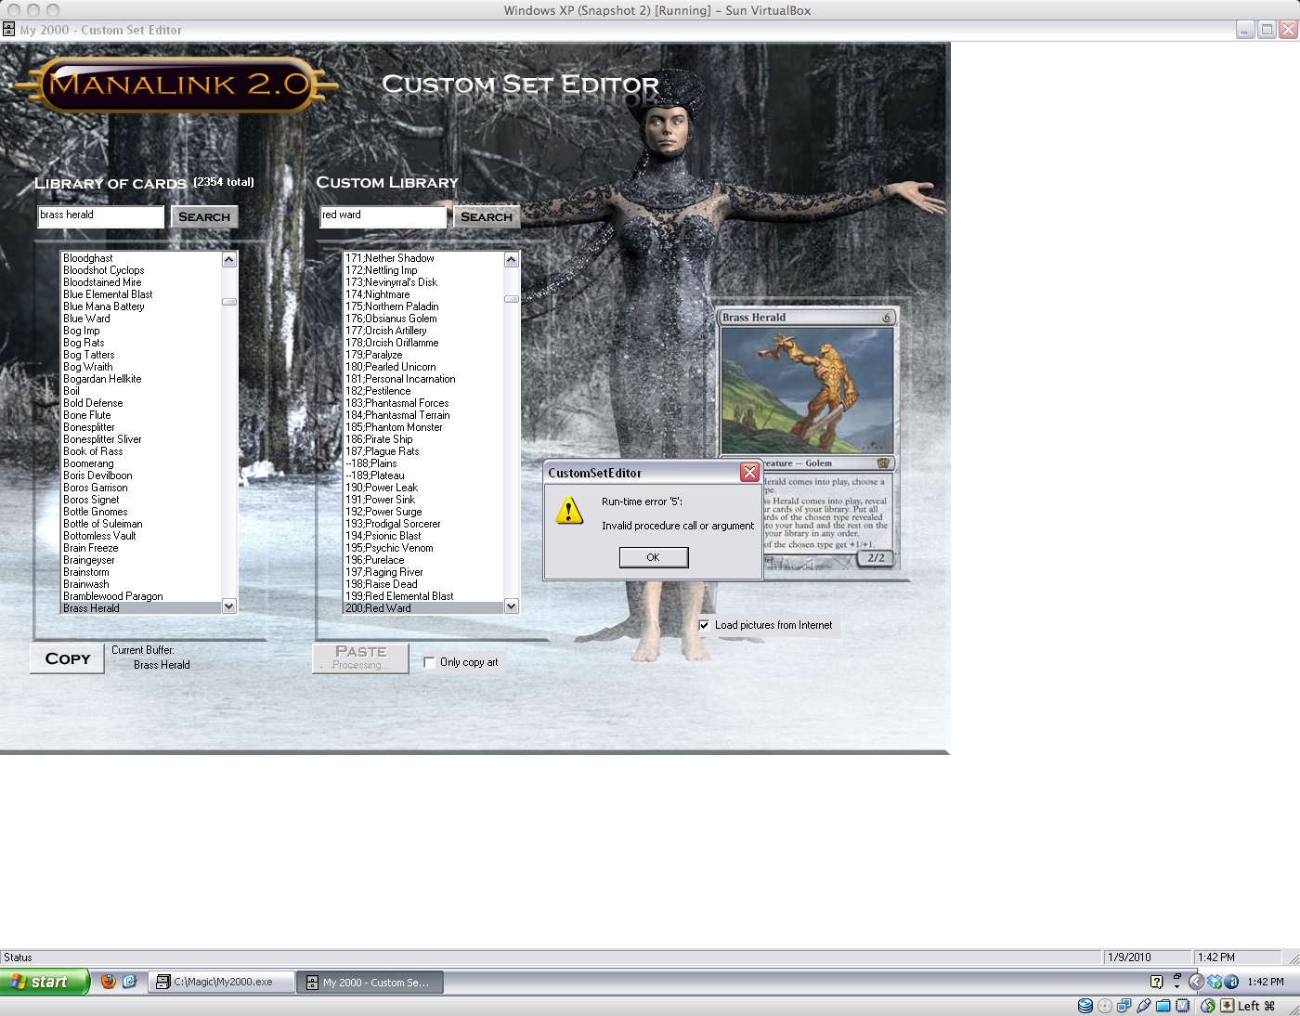Open the Internet Explorer quick launch icon
Screen dimensions: 1300x1016
tap(130, 981)
